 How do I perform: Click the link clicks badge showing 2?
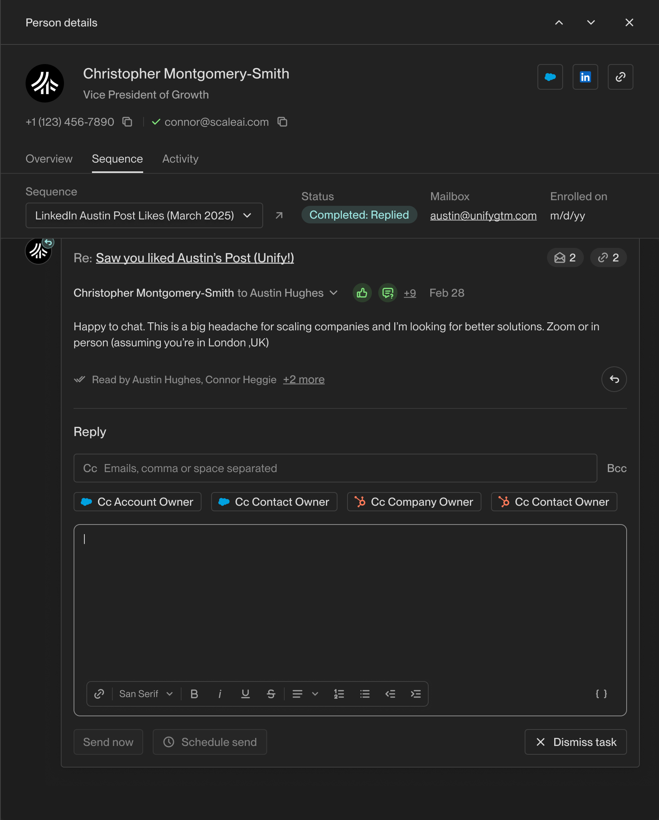point(609,257)
